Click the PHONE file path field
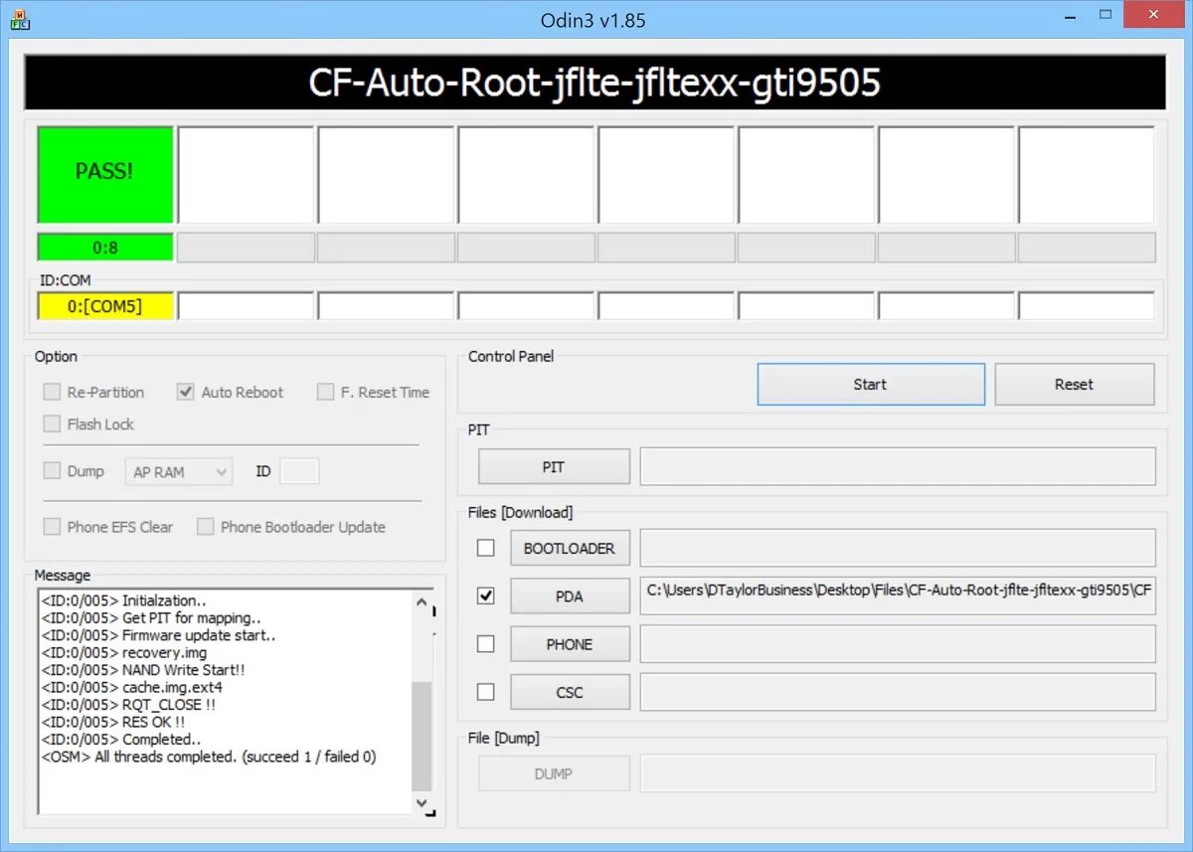This screenshot has width=1193, height=852. point(898,644)
